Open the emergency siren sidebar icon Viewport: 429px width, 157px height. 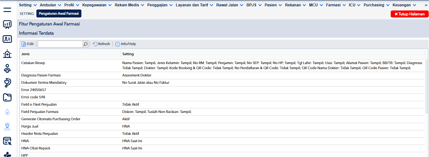click(x=7, y=54)
